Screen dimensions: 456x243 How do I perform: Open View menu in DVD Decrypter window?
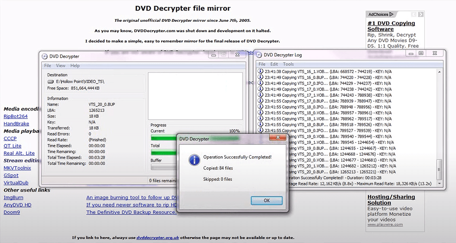60,65
